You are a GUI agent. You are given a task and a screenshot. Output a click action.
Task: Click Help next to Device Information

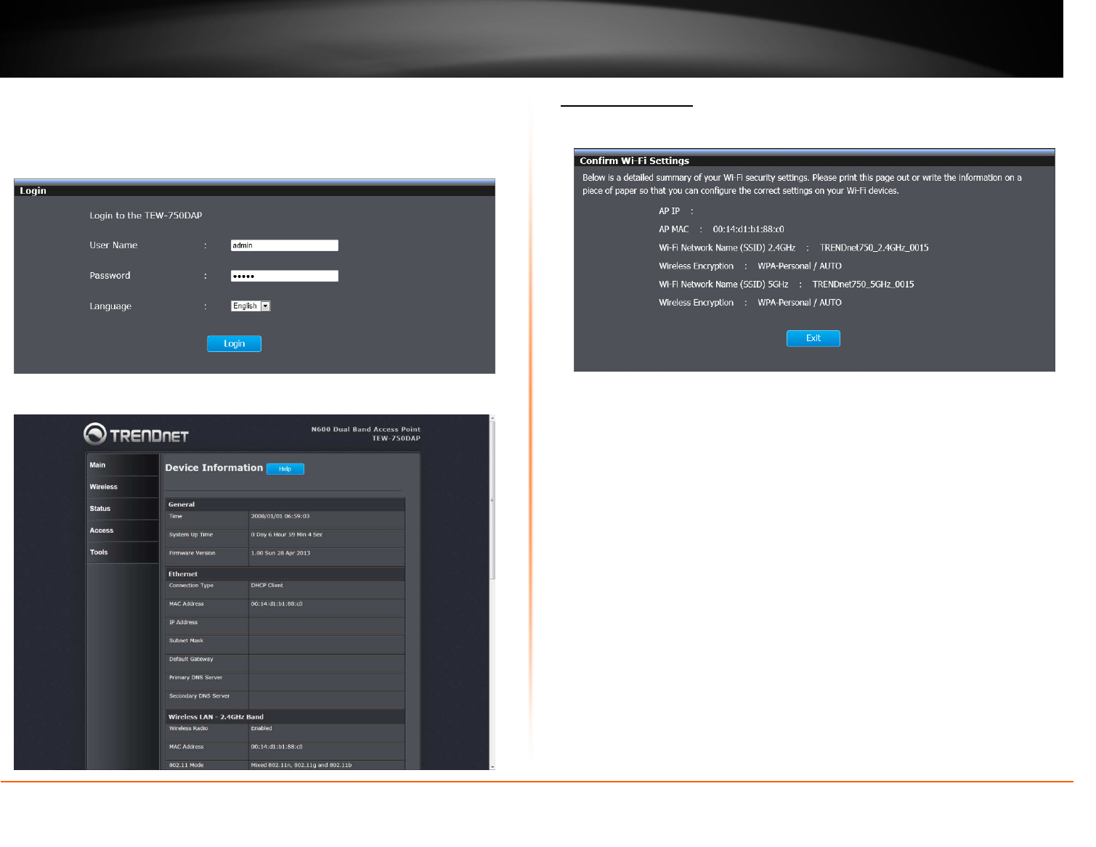[285, 469]
